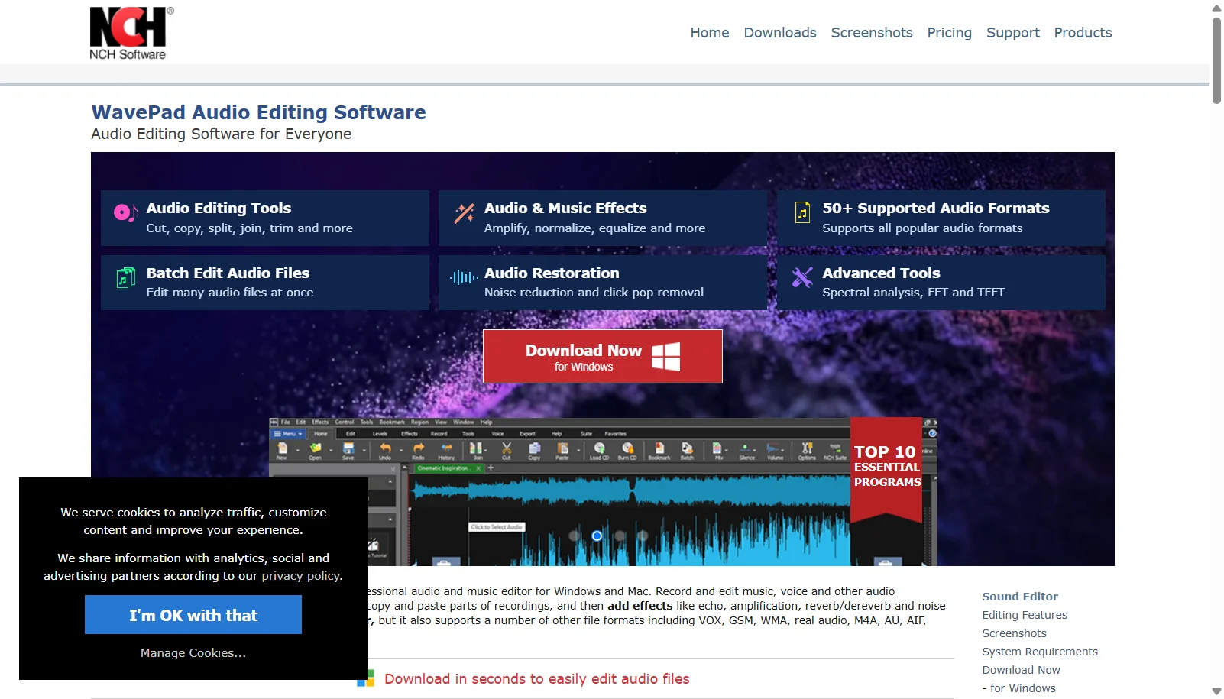Click the Options icon in the WavePad screenshot

click(x=807, y=449)
